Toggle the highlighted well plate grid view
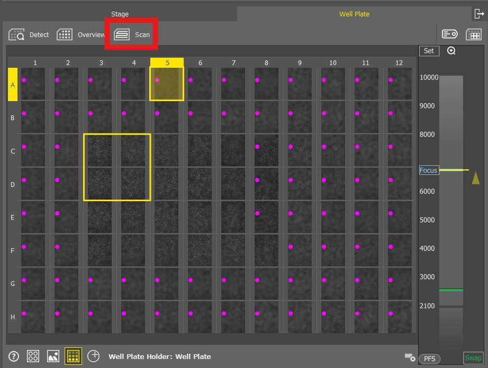 pyautogui.click(x=73, y=356)
